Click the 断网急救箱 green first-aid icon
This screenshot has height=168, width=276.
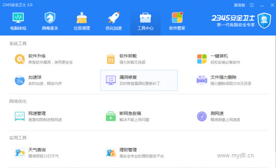click(111, 116)
